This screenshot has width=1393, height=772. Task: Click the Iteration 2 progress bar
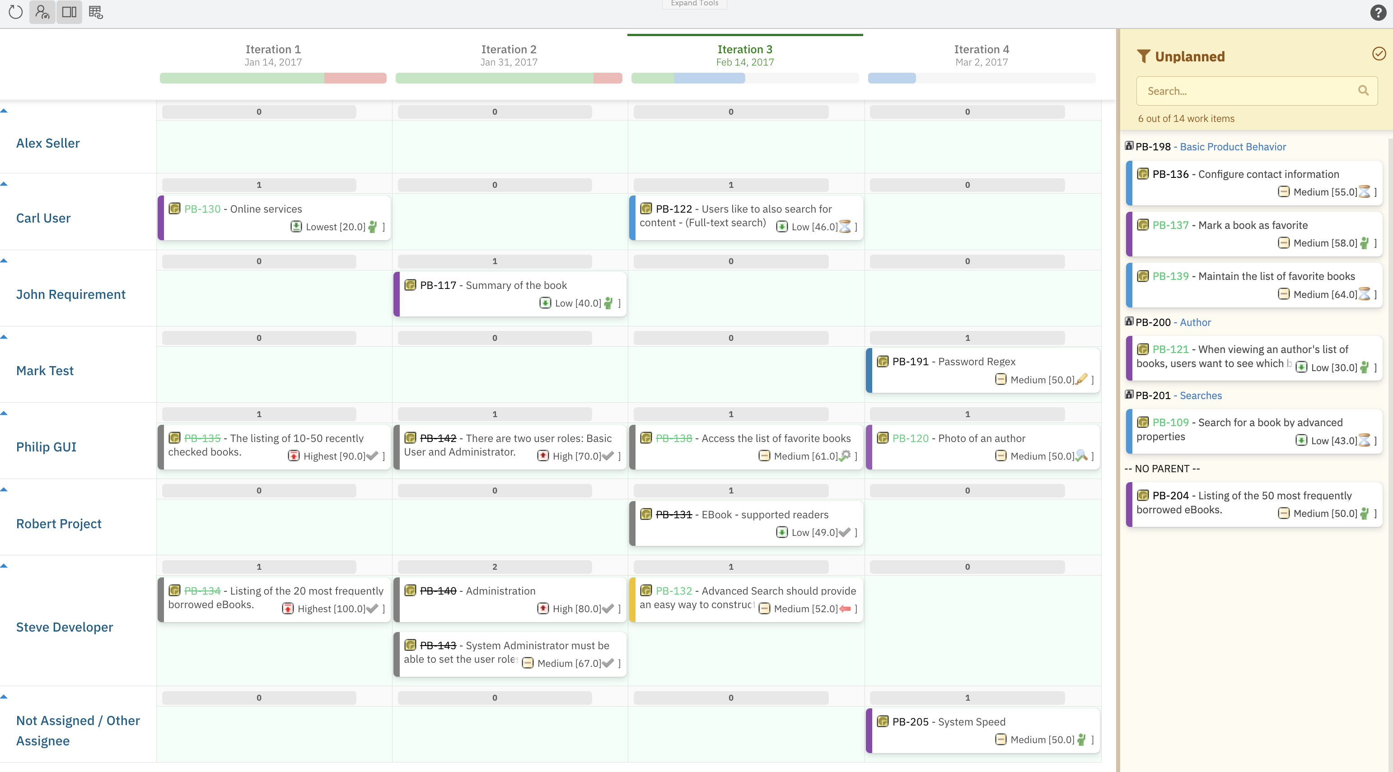[508, 79]
